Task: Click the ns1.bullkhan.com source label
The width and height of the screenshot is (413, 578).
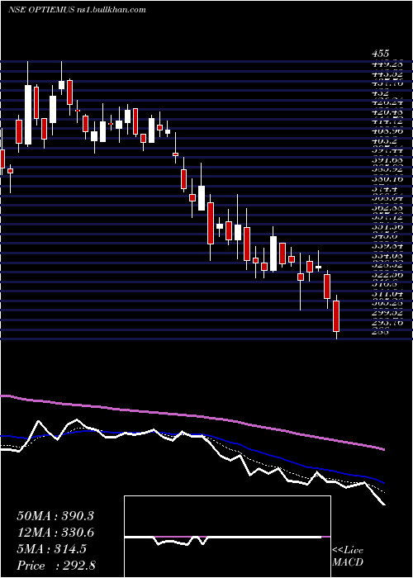Action: pyautogui.click(x=112, y=10)
